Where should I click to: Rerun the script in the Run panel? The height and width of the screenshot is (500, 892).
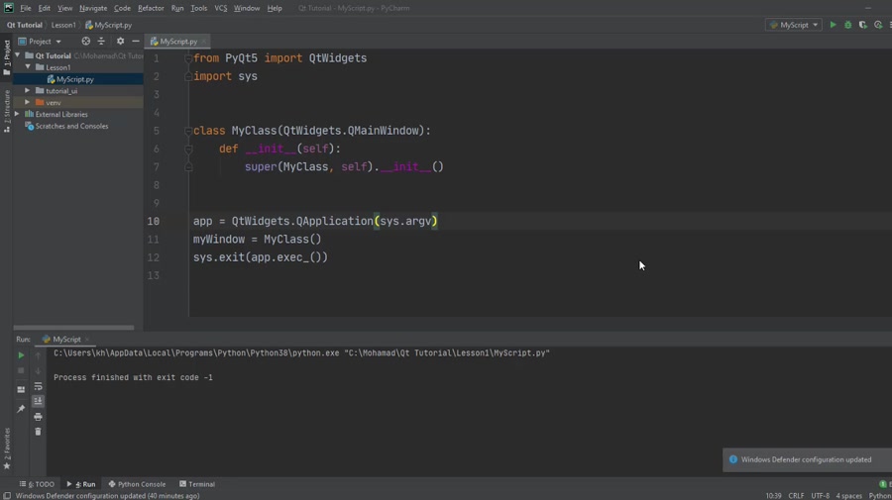(x=21, y=355)
